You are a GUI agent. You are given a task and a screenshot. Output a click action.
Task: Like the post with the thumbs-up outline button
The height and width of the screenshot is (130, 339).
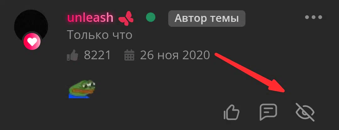pos(232,112)
